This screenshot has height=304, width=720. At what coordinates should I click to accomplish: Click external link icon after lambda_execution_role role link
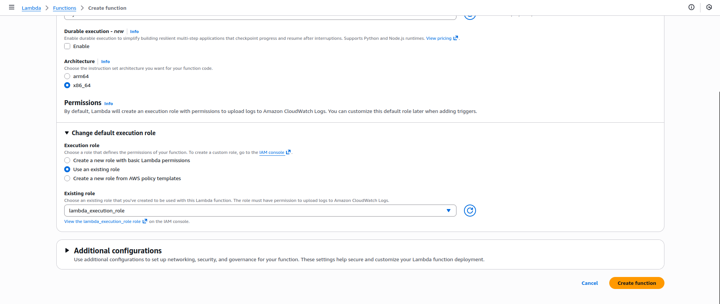(145, 221)
